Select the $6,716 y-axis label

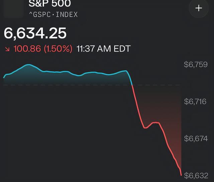(x=196, y=101)
